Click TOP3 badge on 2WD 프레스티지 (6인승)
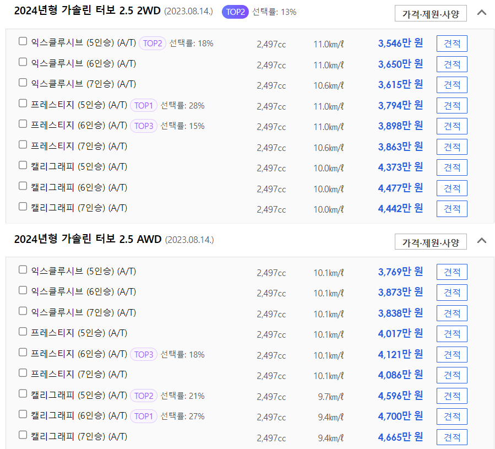Viewport: 495px width, 449px height. pyautogui.click(x=144, y=126)
